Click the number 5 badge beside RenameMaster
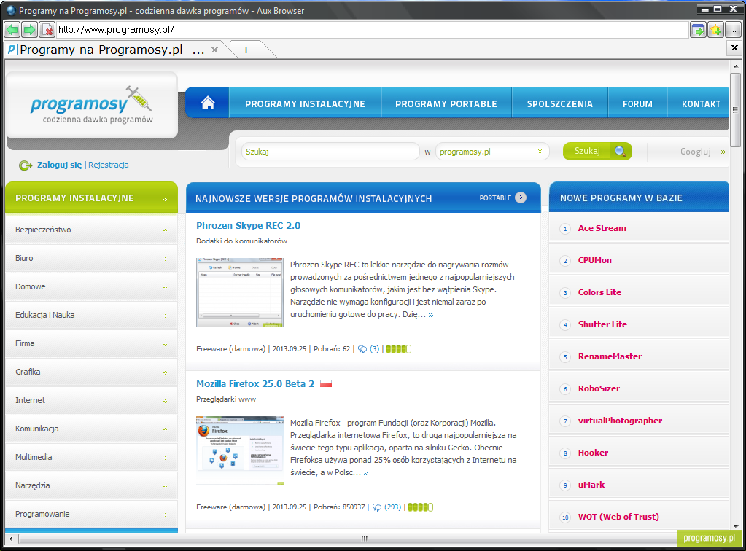Image resolution: width=746 pixels, height=551 pixels. [x=565, y=357]
